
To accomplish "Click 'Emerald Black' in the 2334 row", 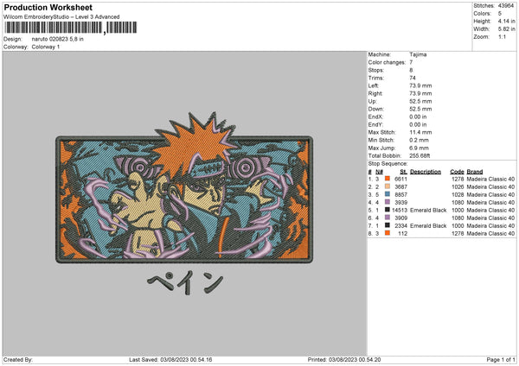I will [x=428, y=225].
